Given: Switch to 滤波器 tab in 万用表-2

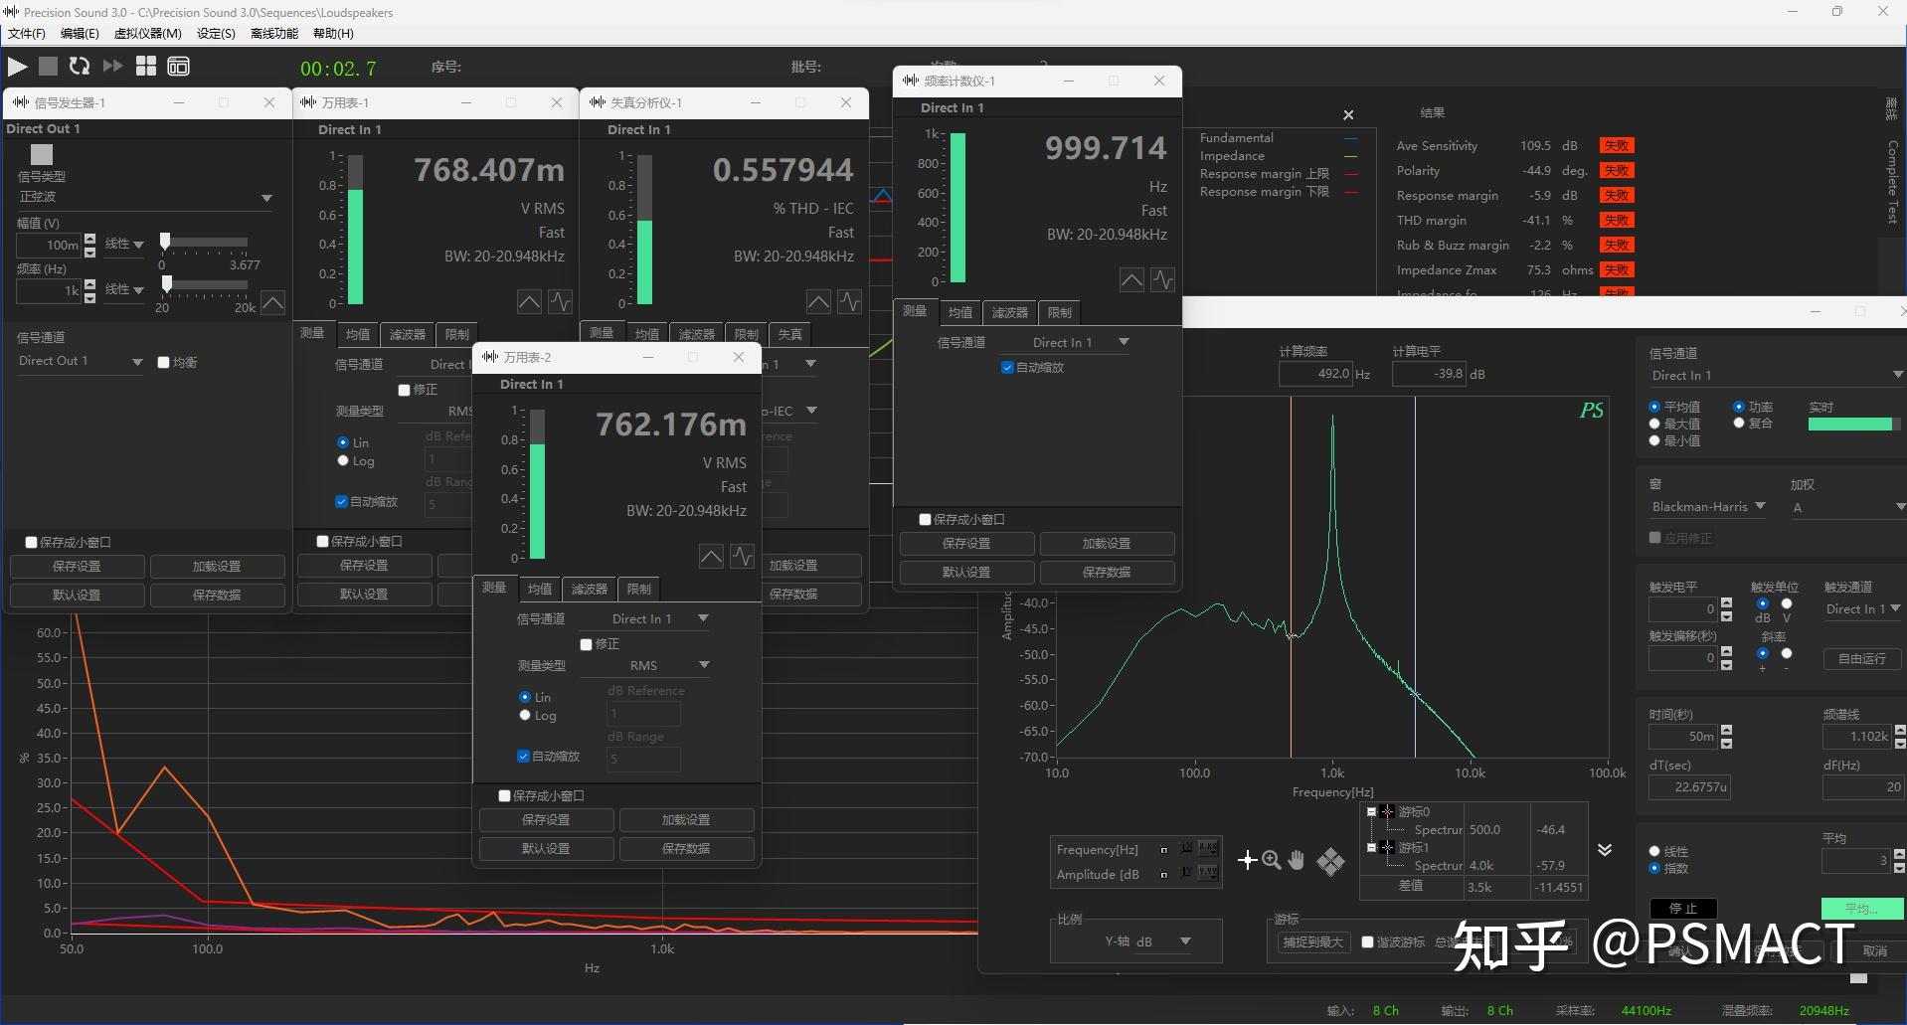Looking at the screenshot, I should (x=590, y=590).
